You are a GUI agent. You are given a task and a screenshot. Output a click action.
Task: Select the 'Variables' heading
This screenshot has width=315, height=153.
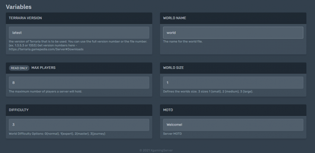[x=19, y=7]
